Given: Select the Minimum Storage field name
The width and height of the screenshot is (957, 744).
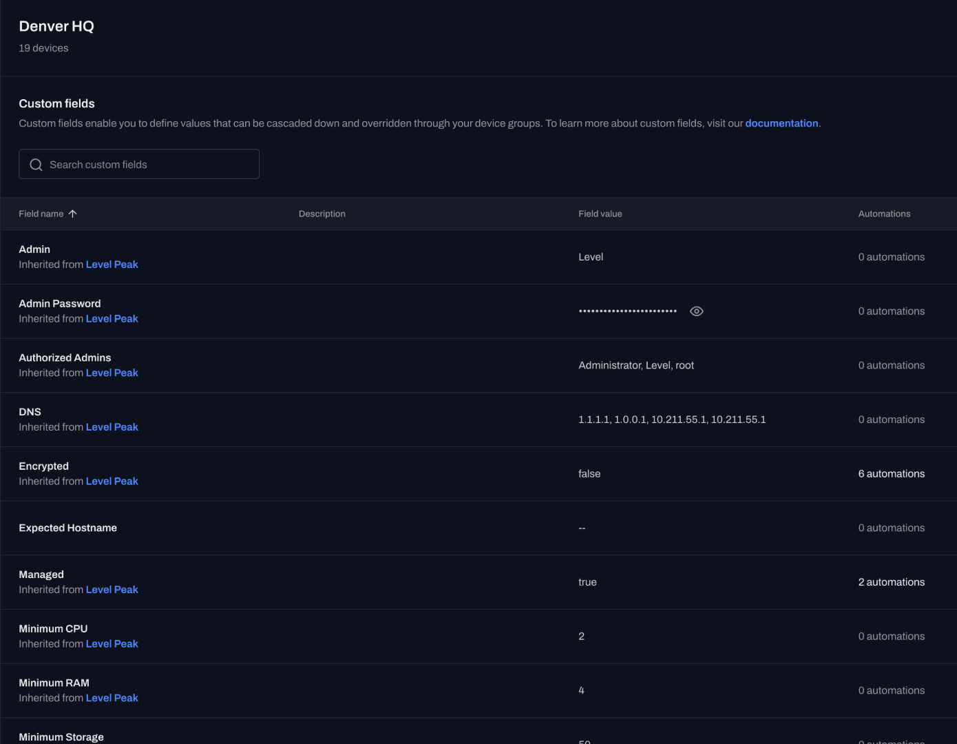Looking at the screenshot, I should coord(61,737).
